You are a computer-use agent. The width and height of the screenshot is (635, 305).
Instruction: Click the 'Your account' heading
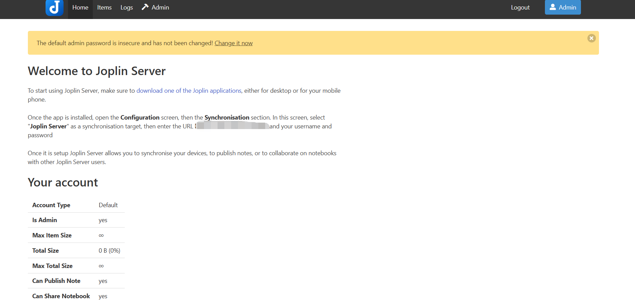(x=63, y=182)
